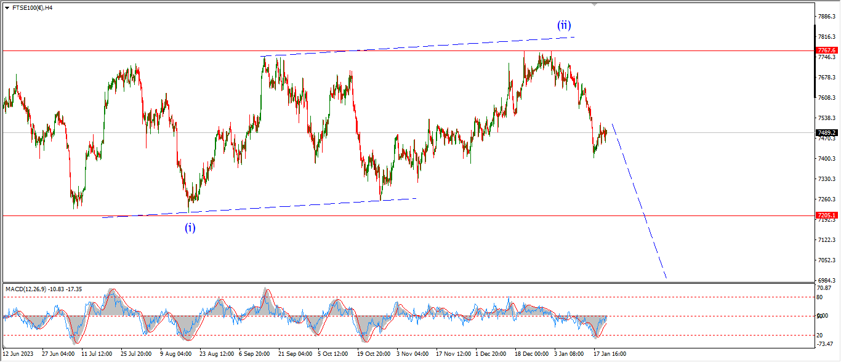The image size is (841, 362).
Task: Click the current price 7489.2 tag
Action: point(826,132)
